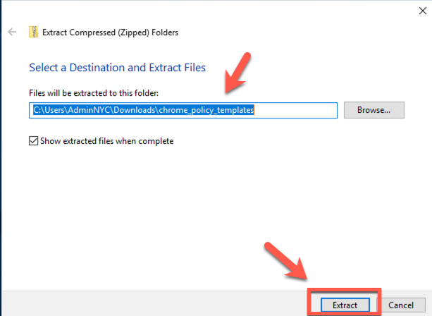Click the 'Extract Compressed (Zipped) Folders' title text
This screenshot has width=432, height=316.
click(x=111, y=32)
